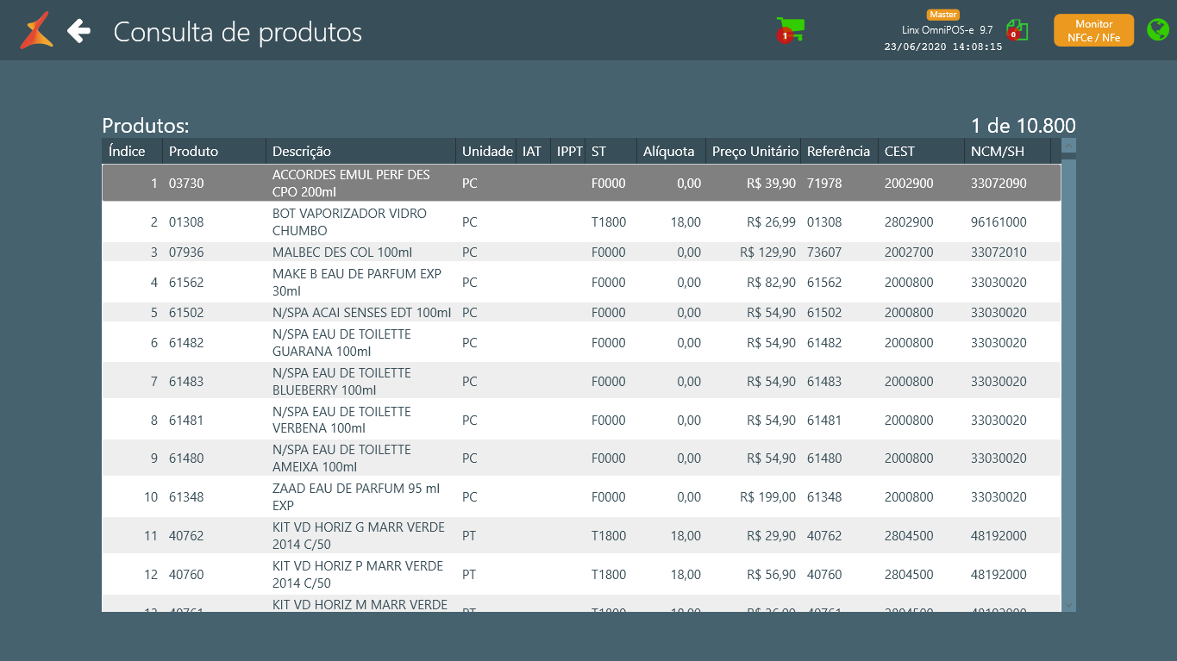Click the back arrow icon
The image size is (1177, 661).
pos(79,31)
